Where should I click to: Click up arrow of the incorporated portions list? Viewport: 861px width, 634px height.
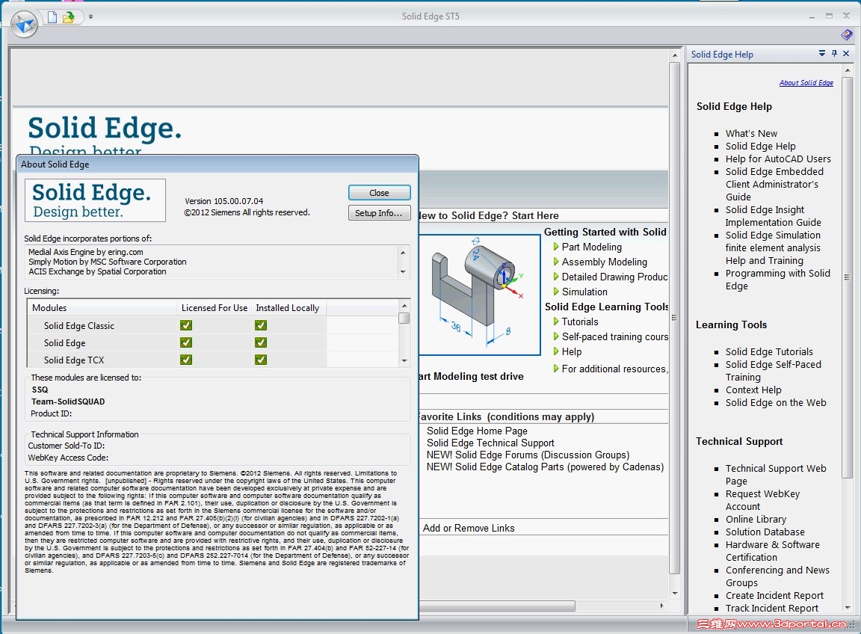tap(403, 252)
